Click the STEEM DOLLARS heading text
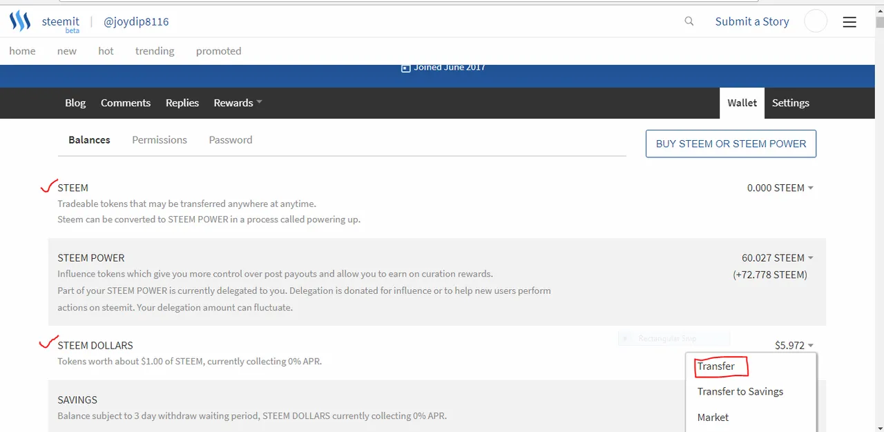 tap(95, 345)
